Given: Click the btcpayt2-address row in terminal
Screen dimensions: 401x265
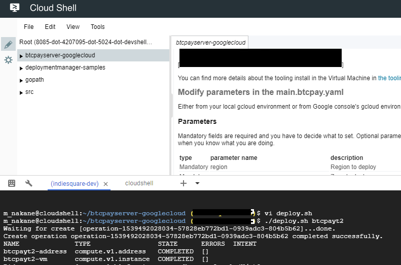Looking at the screenshot, I should 106,251.
